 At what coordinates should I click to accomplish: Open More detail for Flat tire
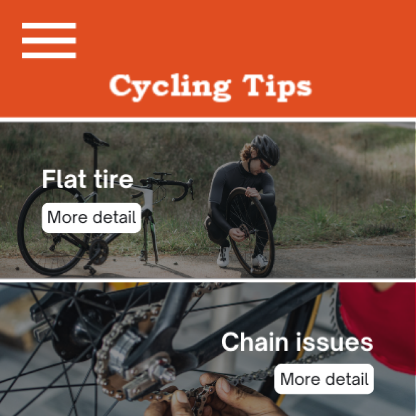[91, 218]
